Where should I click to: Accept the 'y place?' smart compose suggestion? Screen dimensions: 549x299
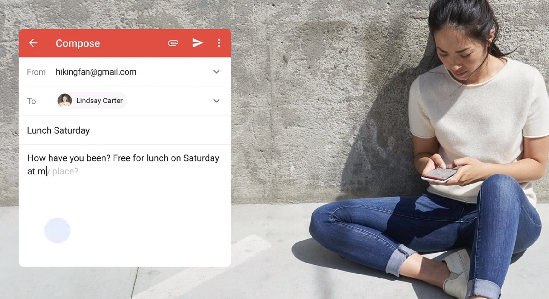click(x=63, y=171)
